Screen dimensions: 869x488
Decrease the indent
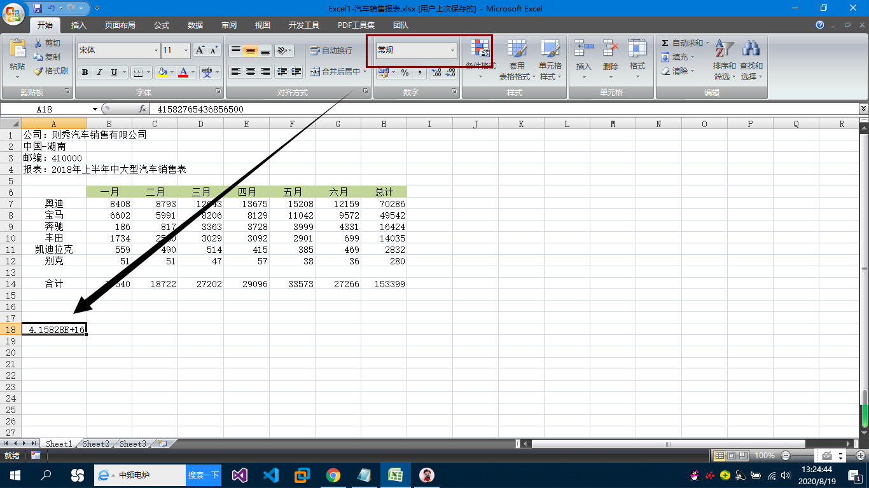click(282, 72)
